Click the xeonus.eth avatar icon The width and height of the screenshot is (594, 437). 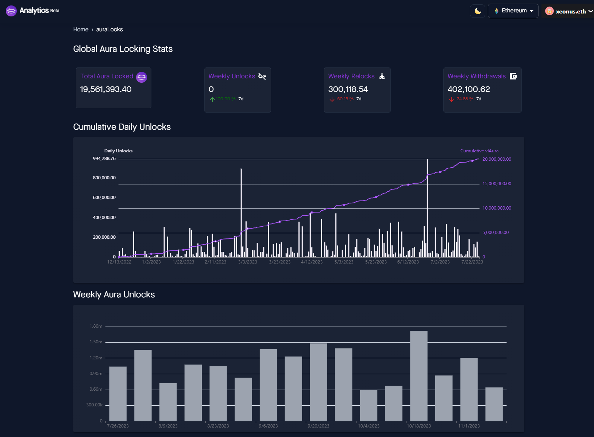(549, 11)
